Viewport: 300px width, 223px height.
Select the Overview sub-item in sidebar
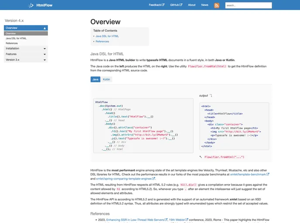[x=26, y=34]
